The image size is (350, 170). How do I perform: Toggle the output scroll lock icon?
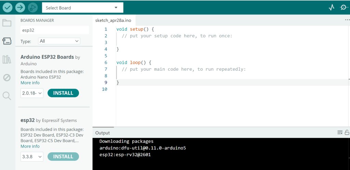click(347, 132)
